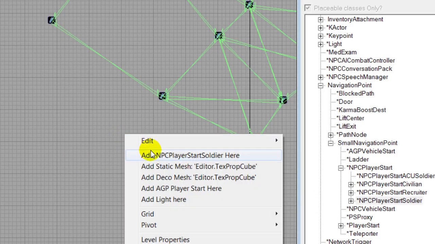Open the Pivot submenu

point(204,225)
